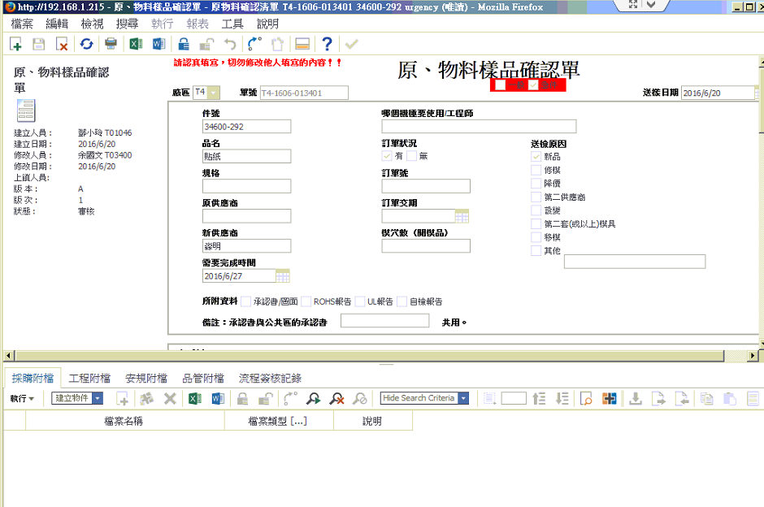Check the 修模 checkbox
This screenshot has height=507, width=764.
tap(536, 171)
